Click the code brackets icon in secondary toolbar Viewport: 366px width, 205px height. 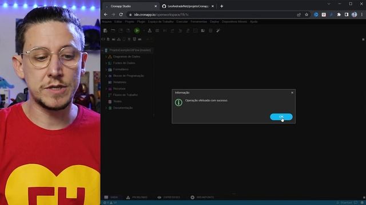(103, 39)
